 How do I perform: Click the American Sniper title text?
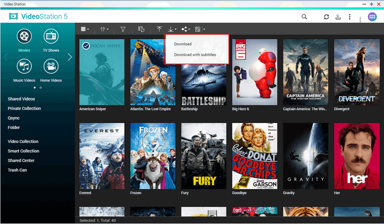[x=93, y=109]
